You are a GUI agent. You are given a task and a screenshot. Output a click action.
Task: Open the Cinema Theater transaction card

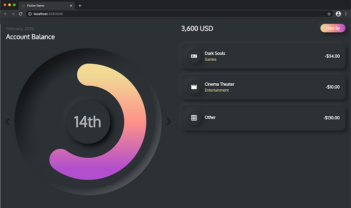click(263, 87)
